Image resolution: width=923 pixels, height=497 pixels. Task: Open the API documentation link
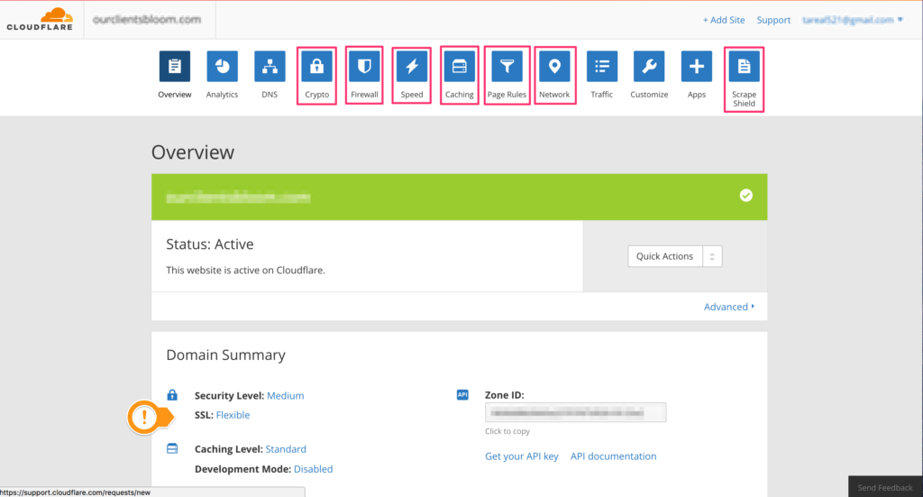(613, 456)
